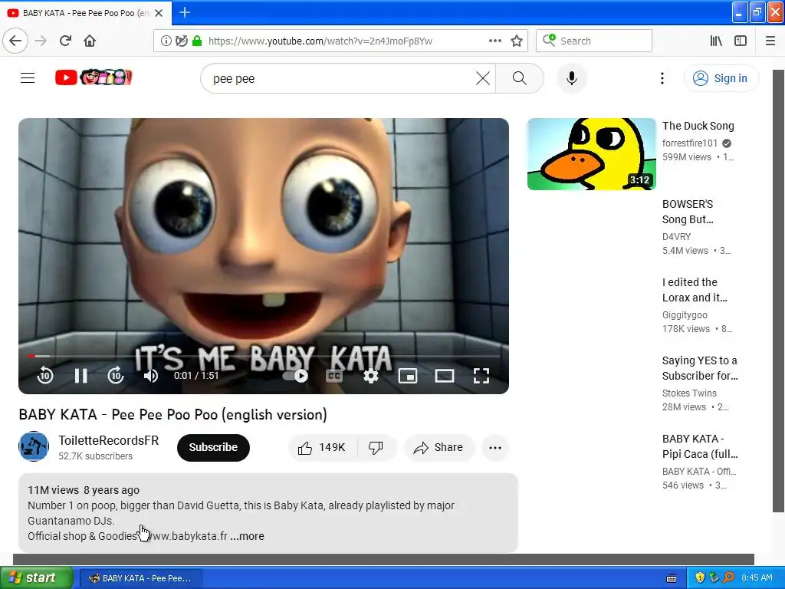Go to YouTube home via the logo
This screenshot has width=785, height=589.
point(94,77)
